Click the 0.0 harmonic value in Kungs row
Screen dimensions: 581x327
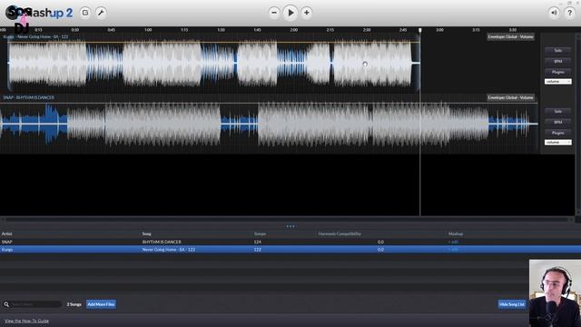(380, 250)
